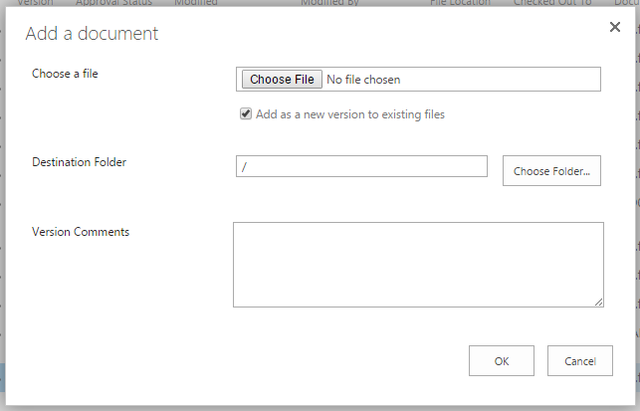This screenshot has height=411, width=640.
Task: Click the Choose File button
Action: pos(282,80)
